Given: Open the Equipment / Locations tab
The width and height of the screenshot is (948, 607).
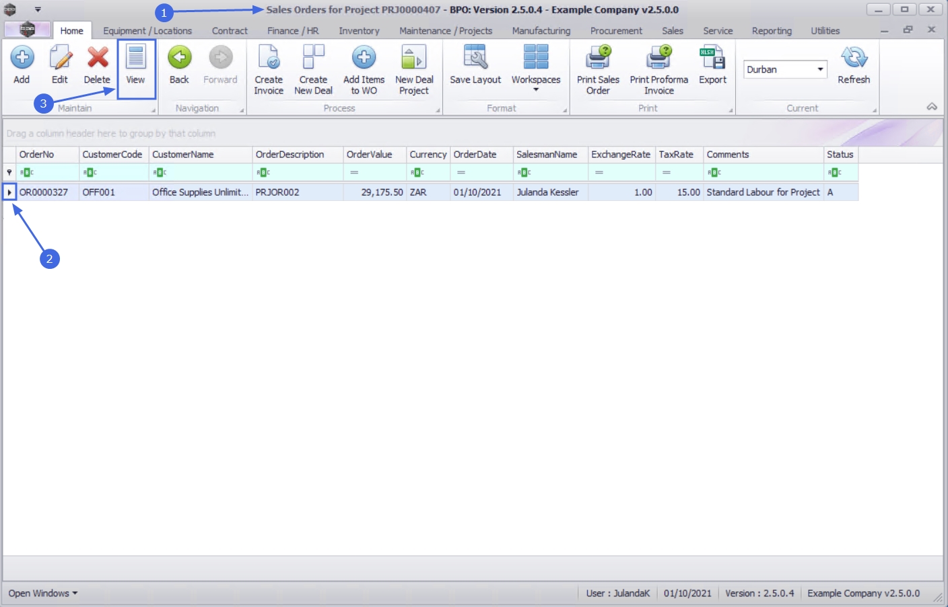Looking at the screenshot, I should click(x=147, y=31).
